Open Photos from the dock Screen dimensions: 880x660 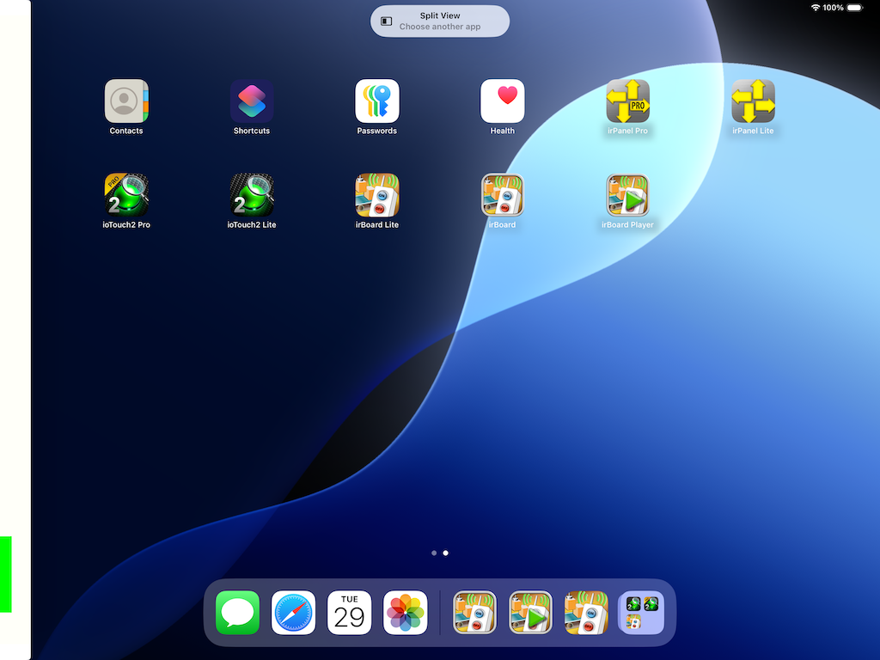pyautogui.click(x=406, y=612)
